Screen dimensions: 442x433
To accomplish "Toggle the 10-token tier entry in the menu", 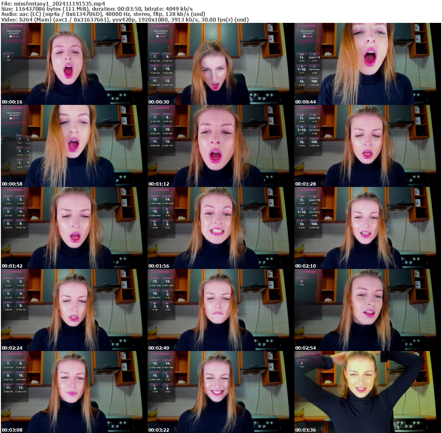I will point(302,79).
